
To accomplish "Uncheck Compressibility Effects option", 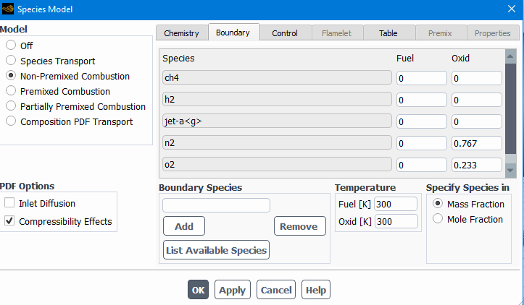I will pyautogui.click(x=10, y=221).
